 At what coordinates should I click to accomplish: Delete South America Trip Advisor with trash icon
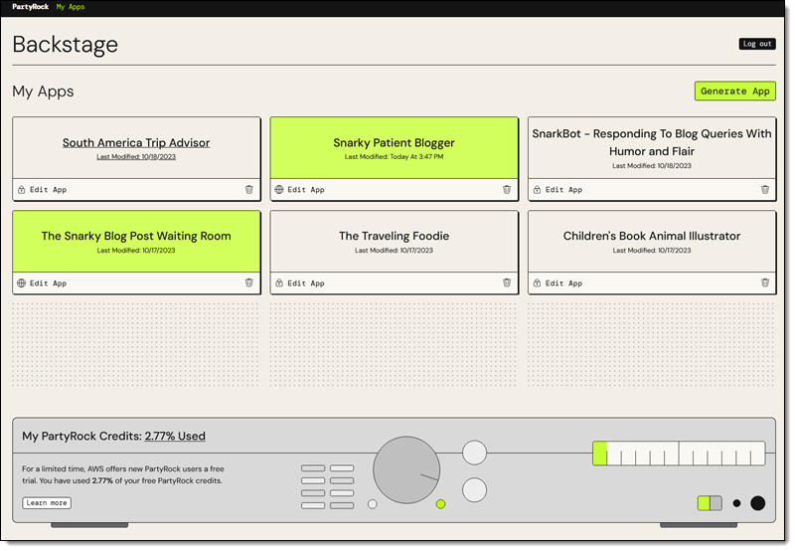249,189
